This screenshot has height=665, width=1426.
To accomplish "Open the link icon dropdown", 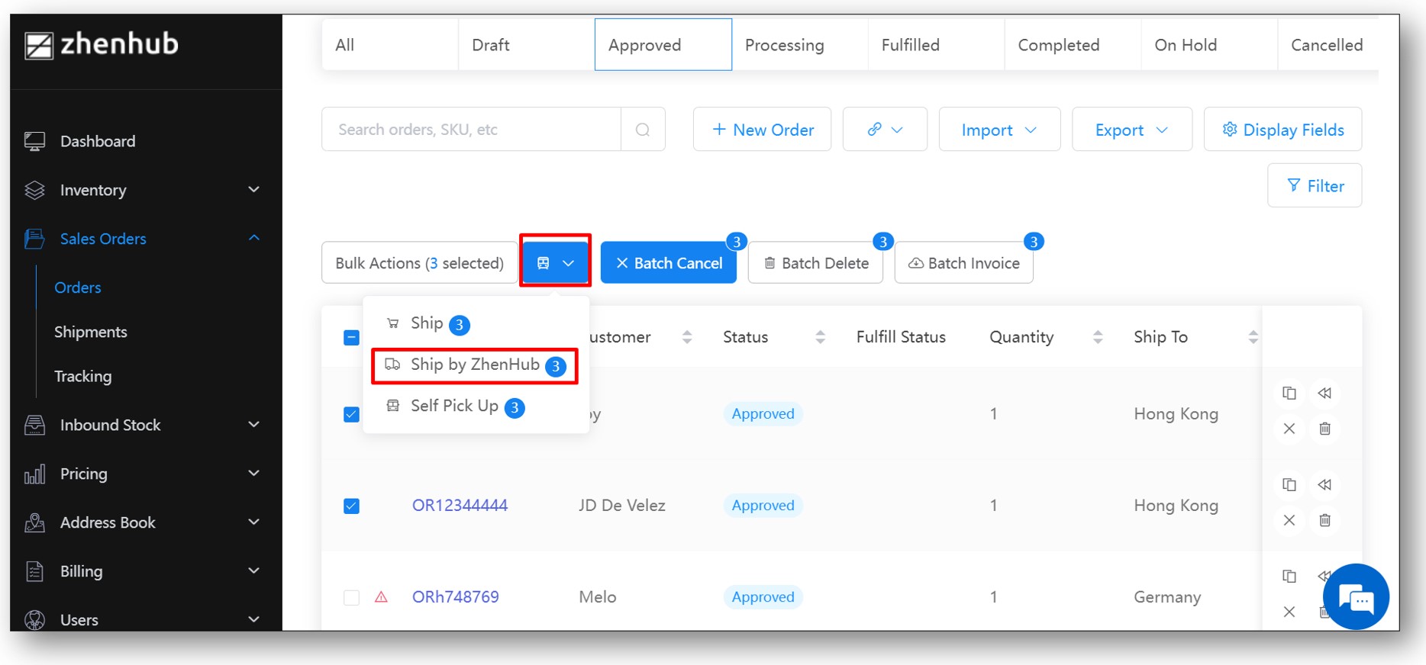I will (885, 130).
